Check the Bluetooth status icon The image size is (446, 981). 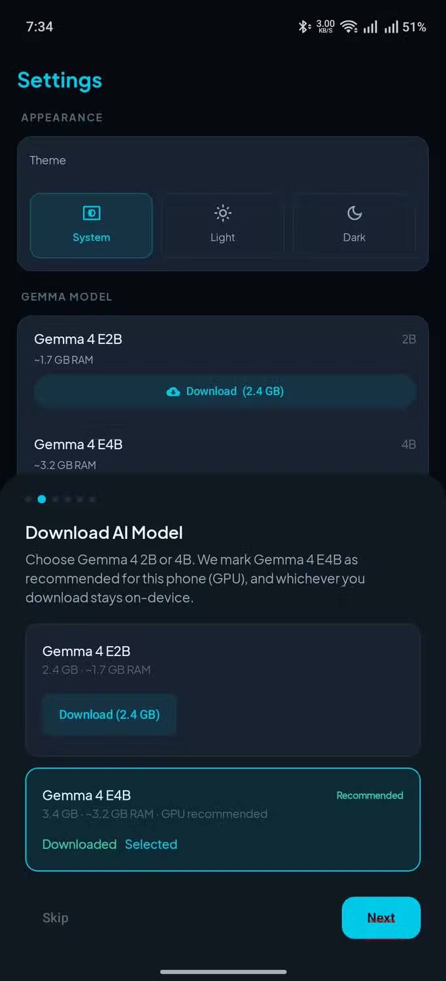point(303,27)
